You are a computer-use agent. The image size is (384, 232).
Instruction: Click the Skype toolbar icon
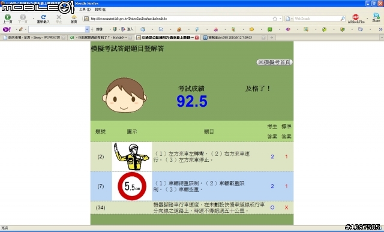[x=376, y=16]
